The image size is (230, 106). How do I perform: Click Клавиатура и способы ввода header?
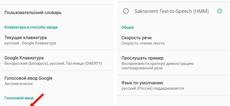(31, 27)
